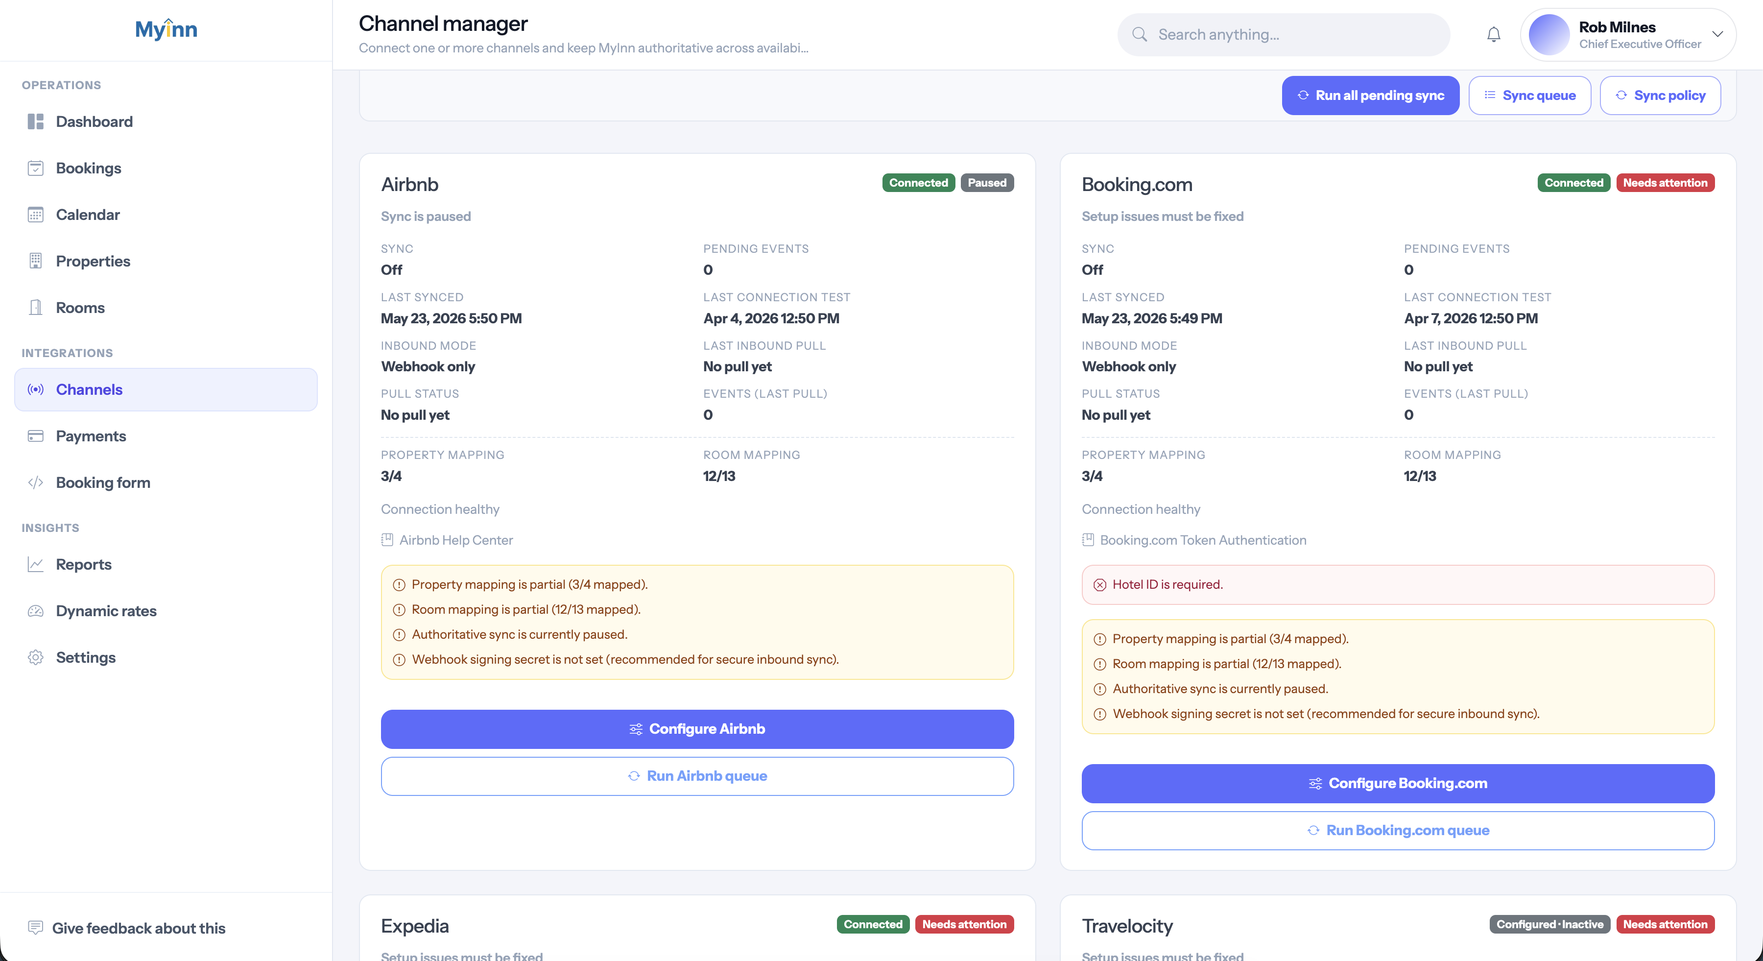
Task: Click the Properties building icon
Action: (36, 262)
